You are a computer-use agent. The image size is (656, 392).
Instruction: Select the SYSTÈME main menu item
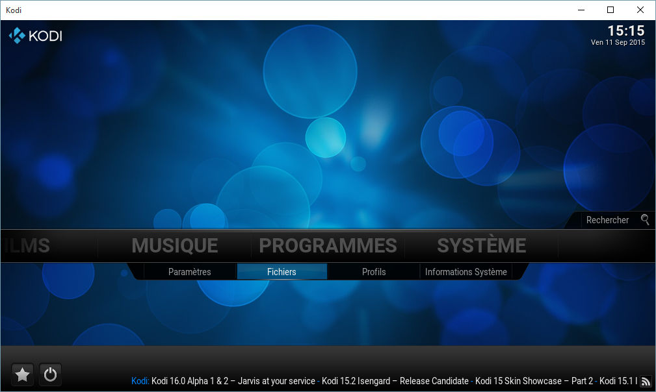pyautogui.click(x=482, y=245)
